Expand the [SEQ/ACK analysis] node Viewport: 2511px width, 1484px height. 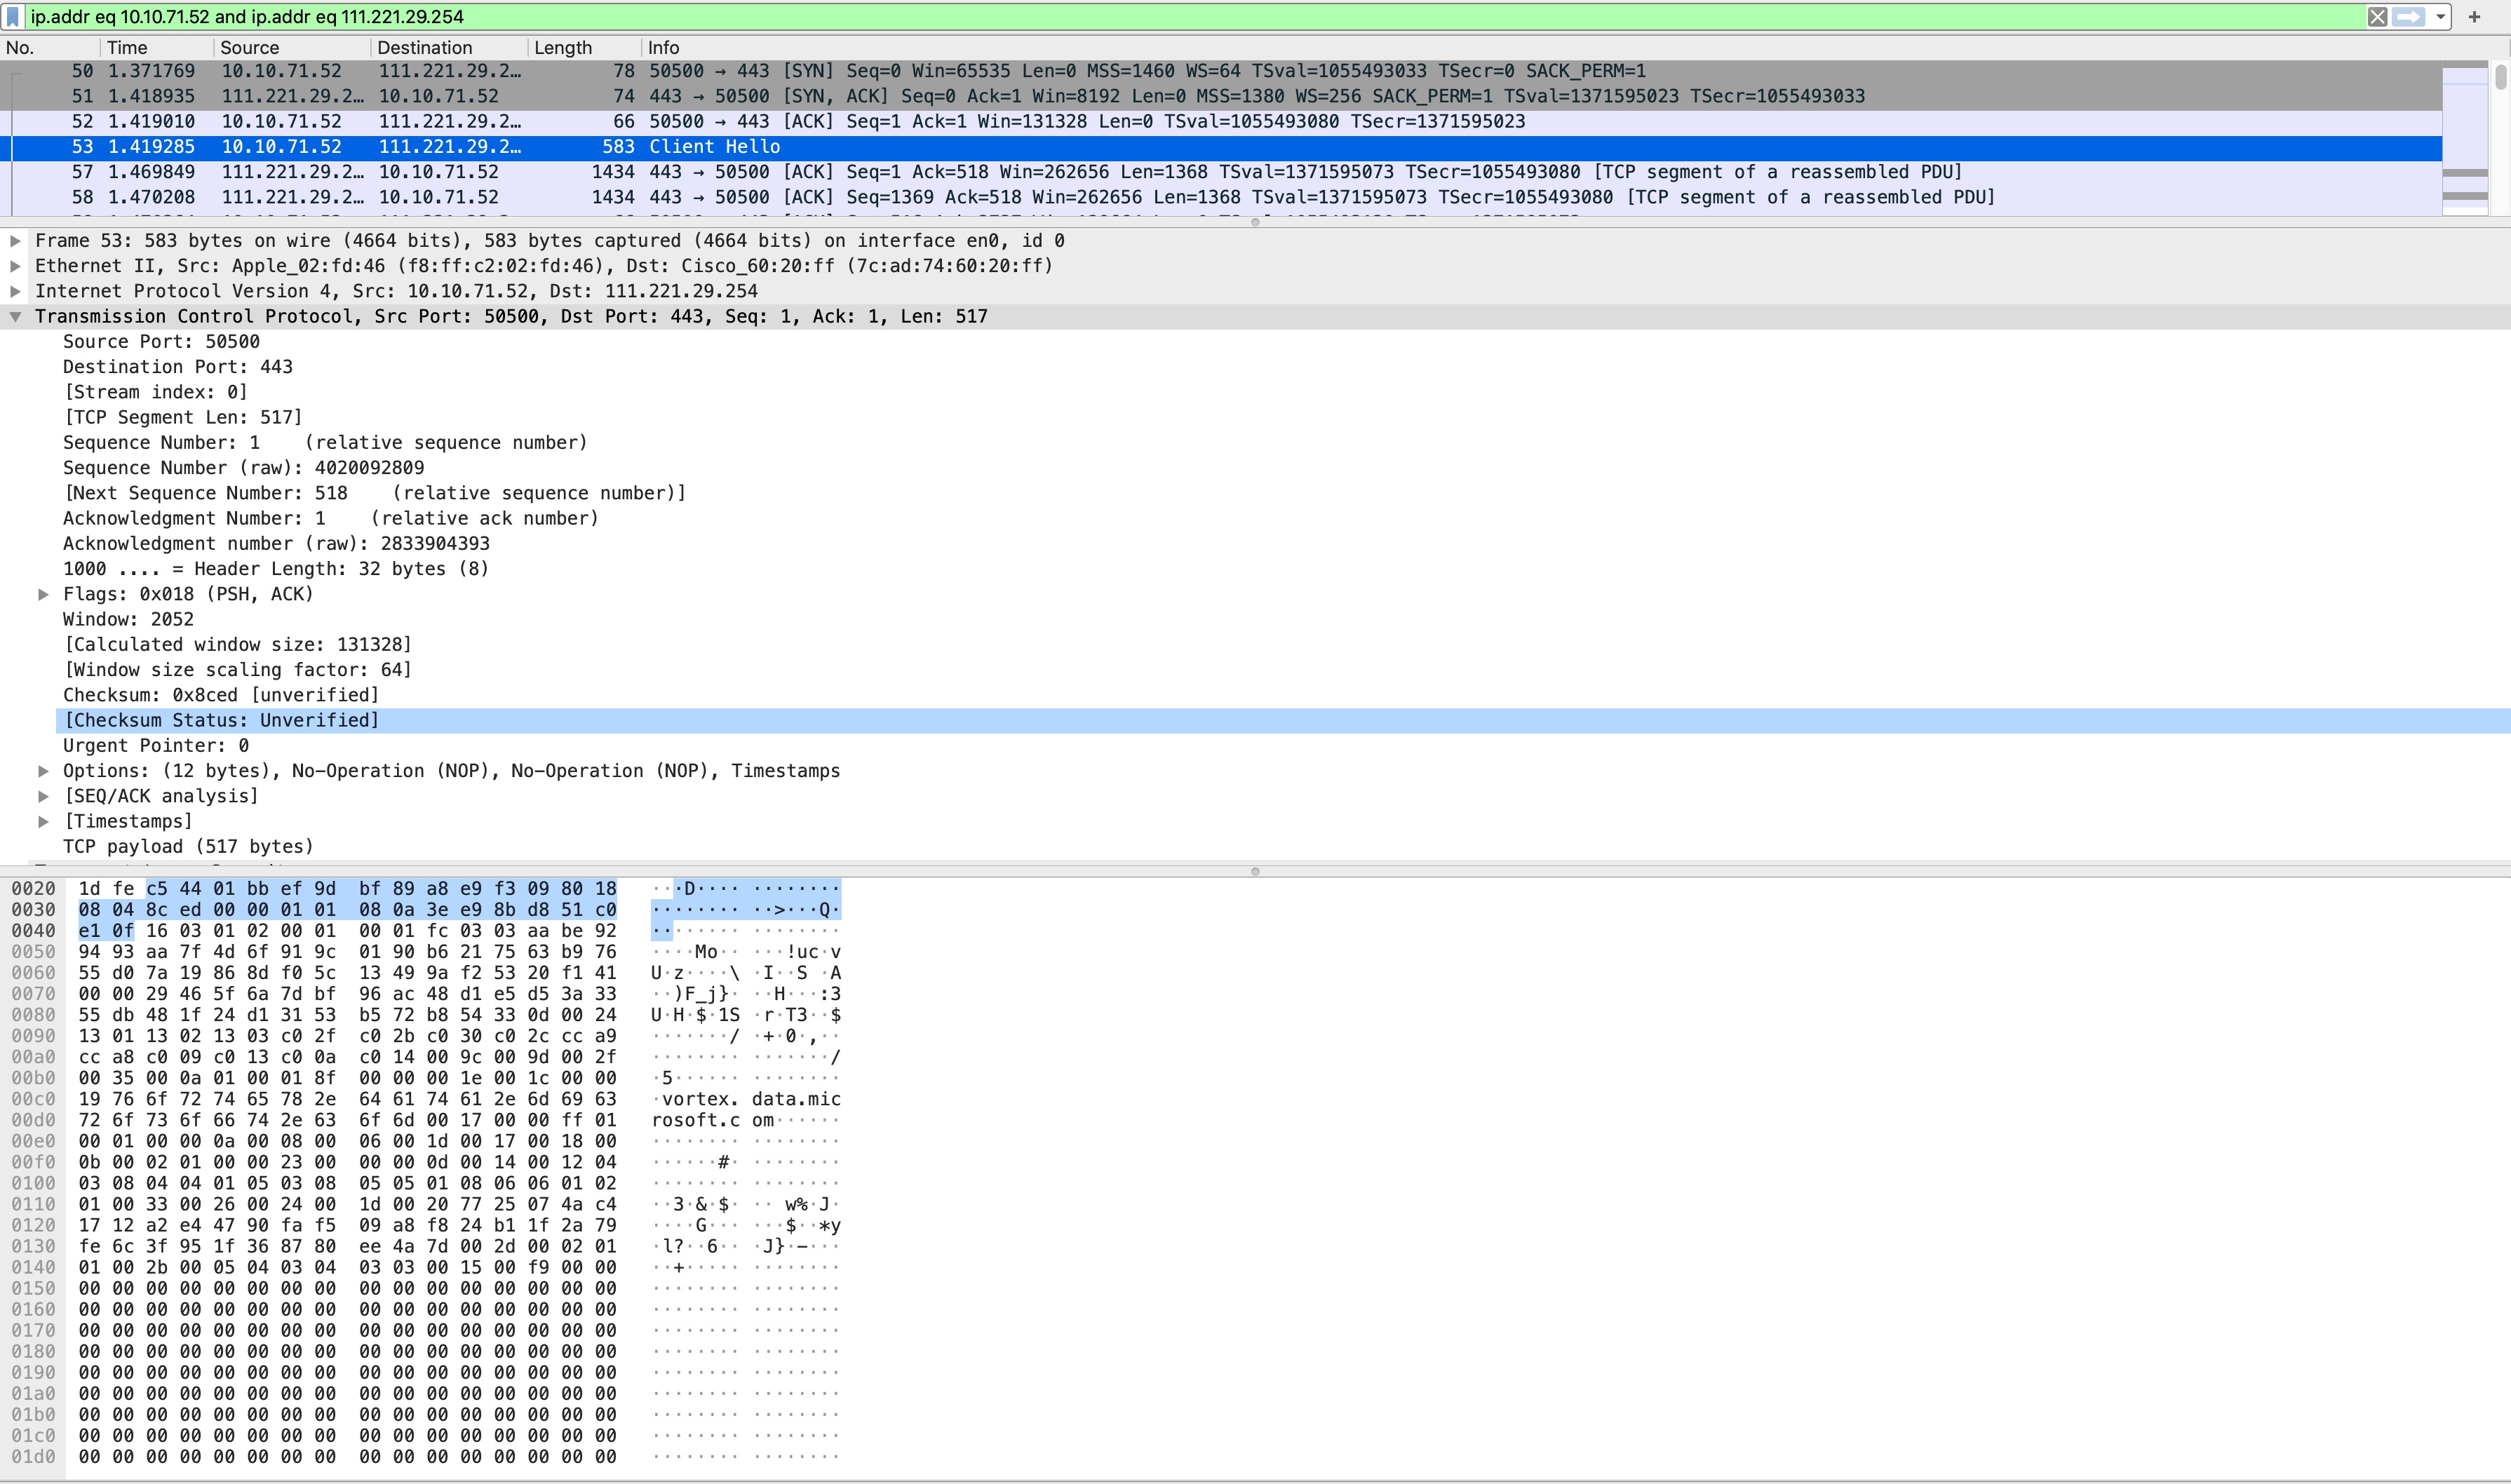[x=43, y=796]
